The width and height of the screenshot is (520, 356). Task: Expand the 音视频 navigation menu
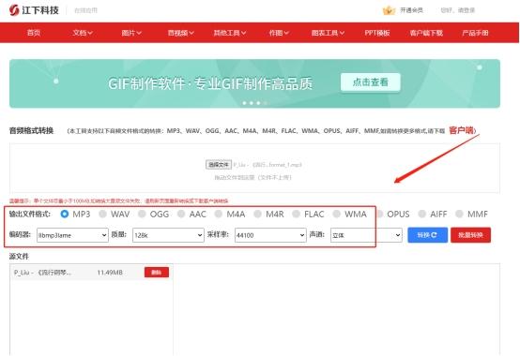tap(181, 33)
